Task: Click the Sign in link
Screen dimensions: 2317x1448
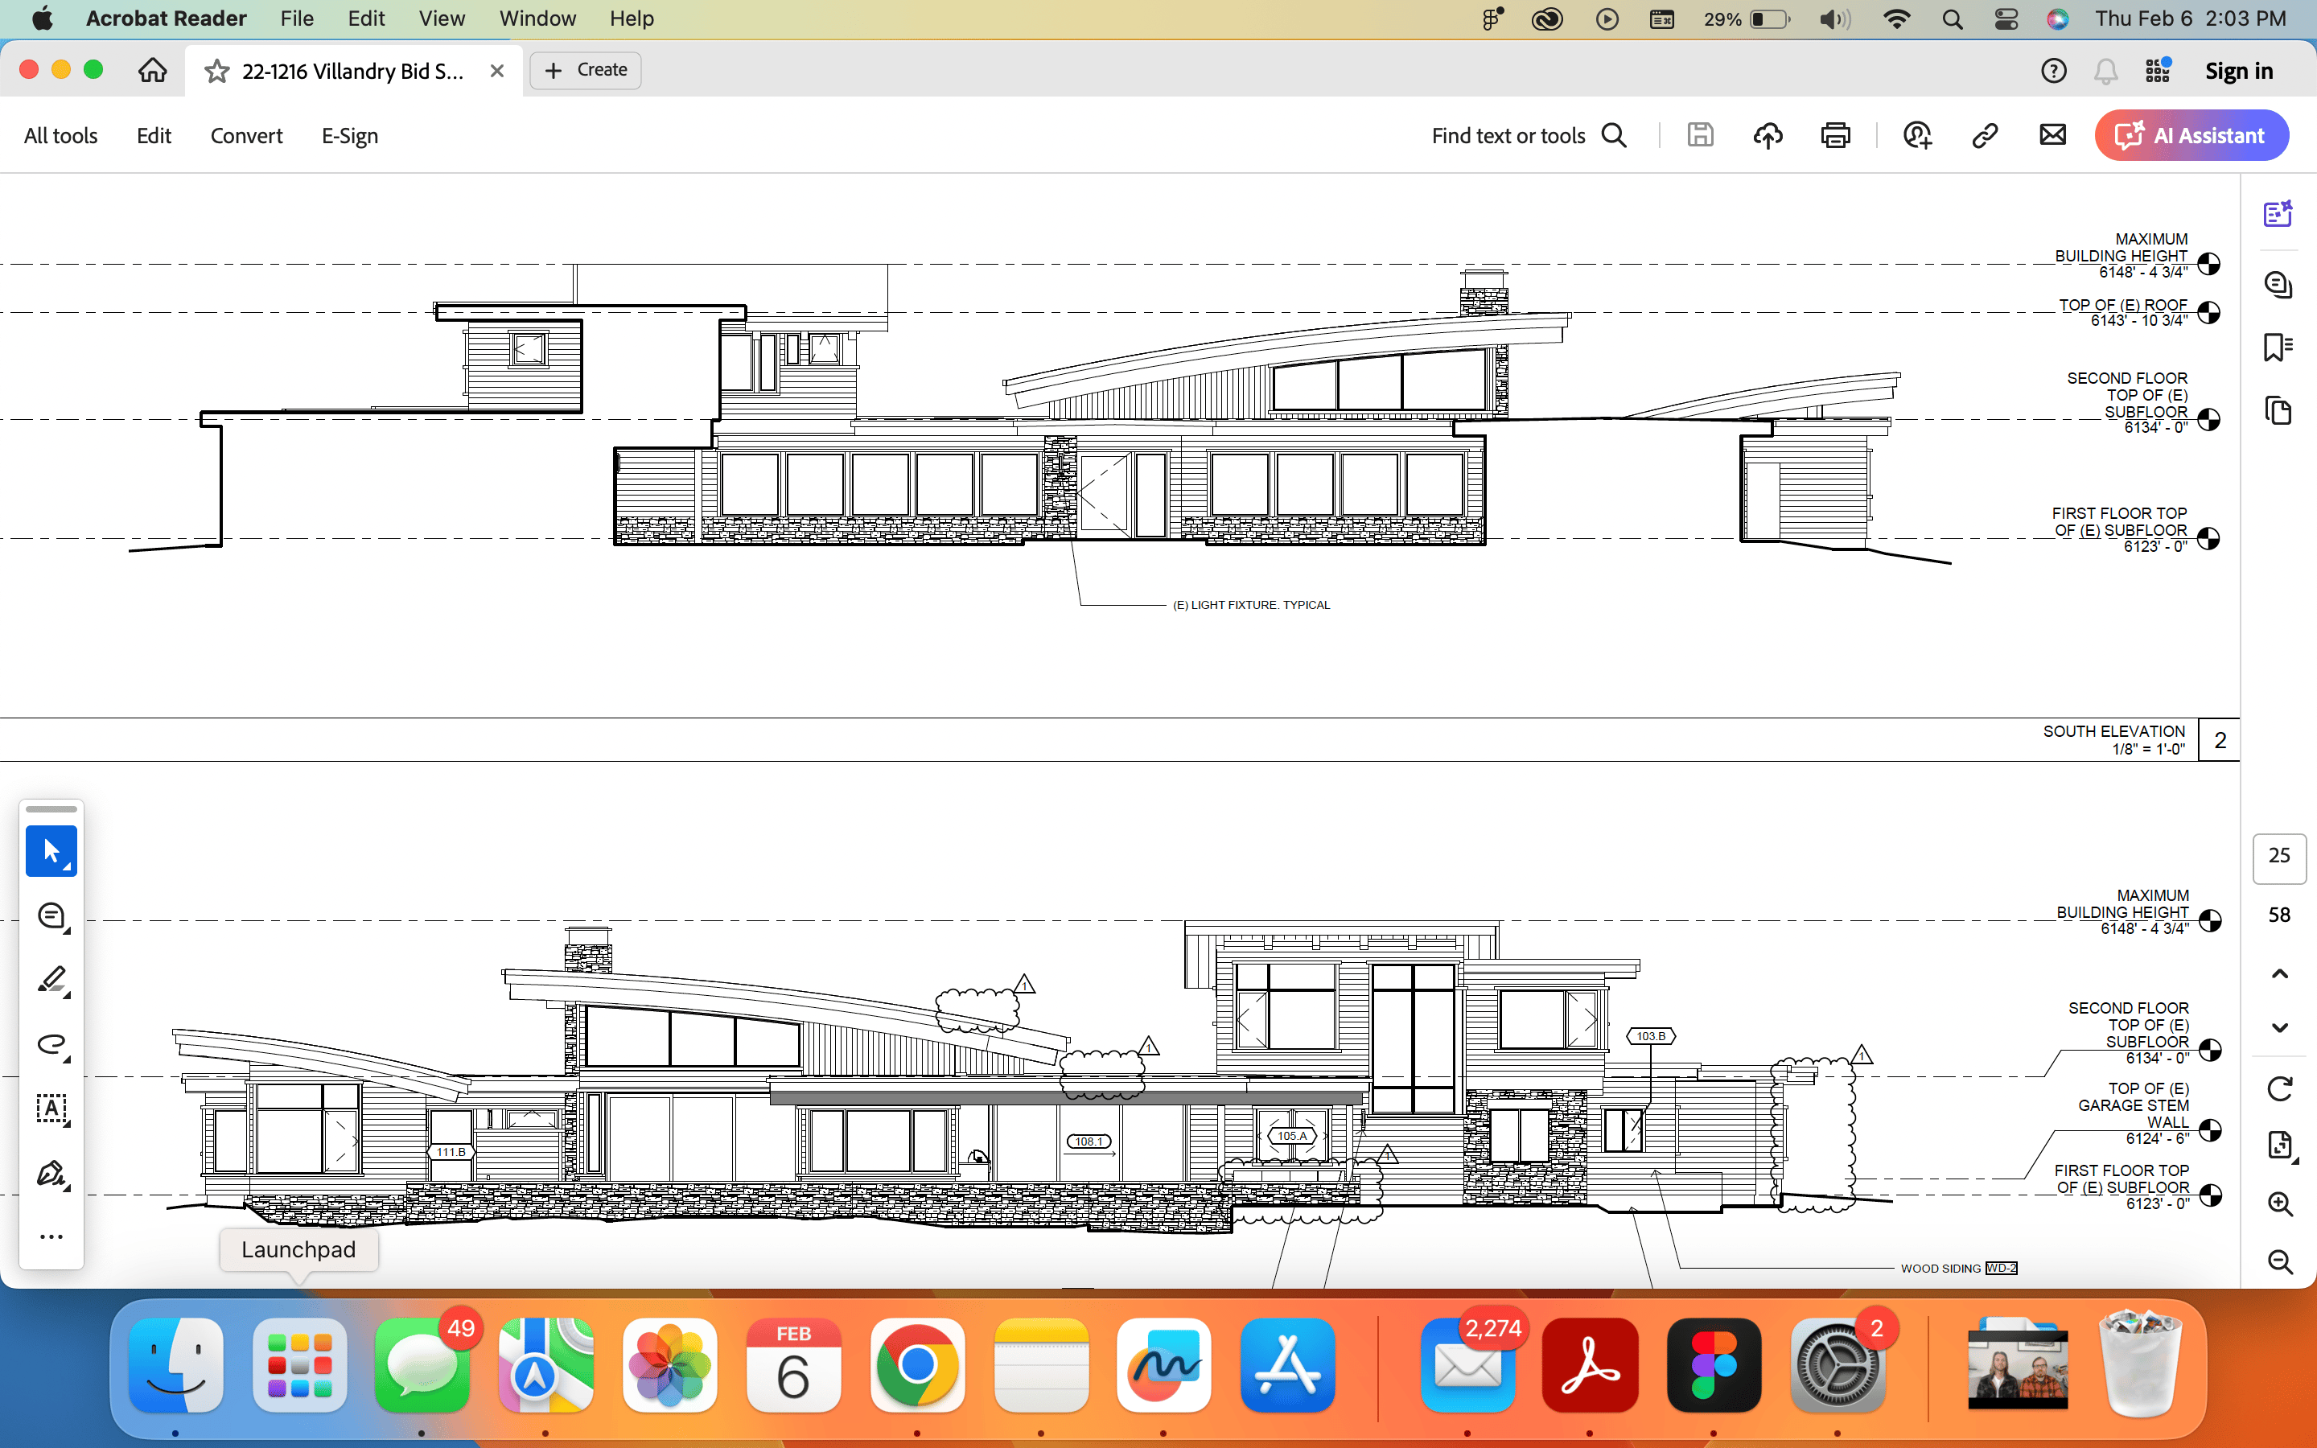Action: coord(2237,71)
